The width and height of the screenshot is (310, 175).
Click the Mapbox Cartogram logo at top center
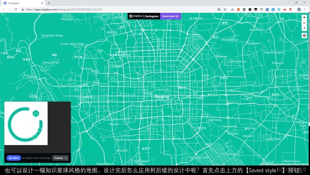coord(144,16)
